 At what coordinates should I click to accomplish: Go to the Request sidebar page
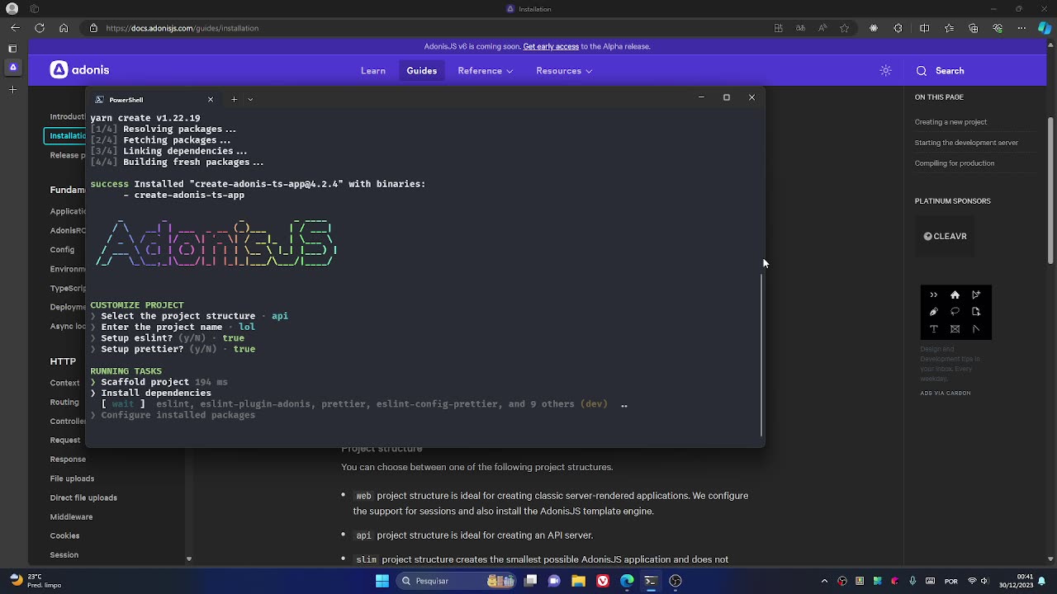[65, 441]
